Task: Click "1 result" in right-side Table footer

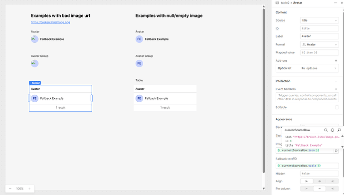Action: click(165, 108)
